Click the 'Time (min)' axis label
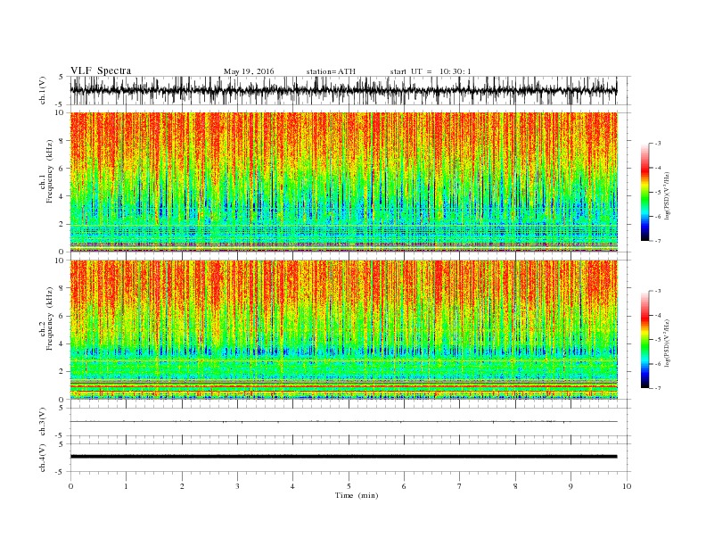The image size is (706, 546). click(x=357, y=495)
